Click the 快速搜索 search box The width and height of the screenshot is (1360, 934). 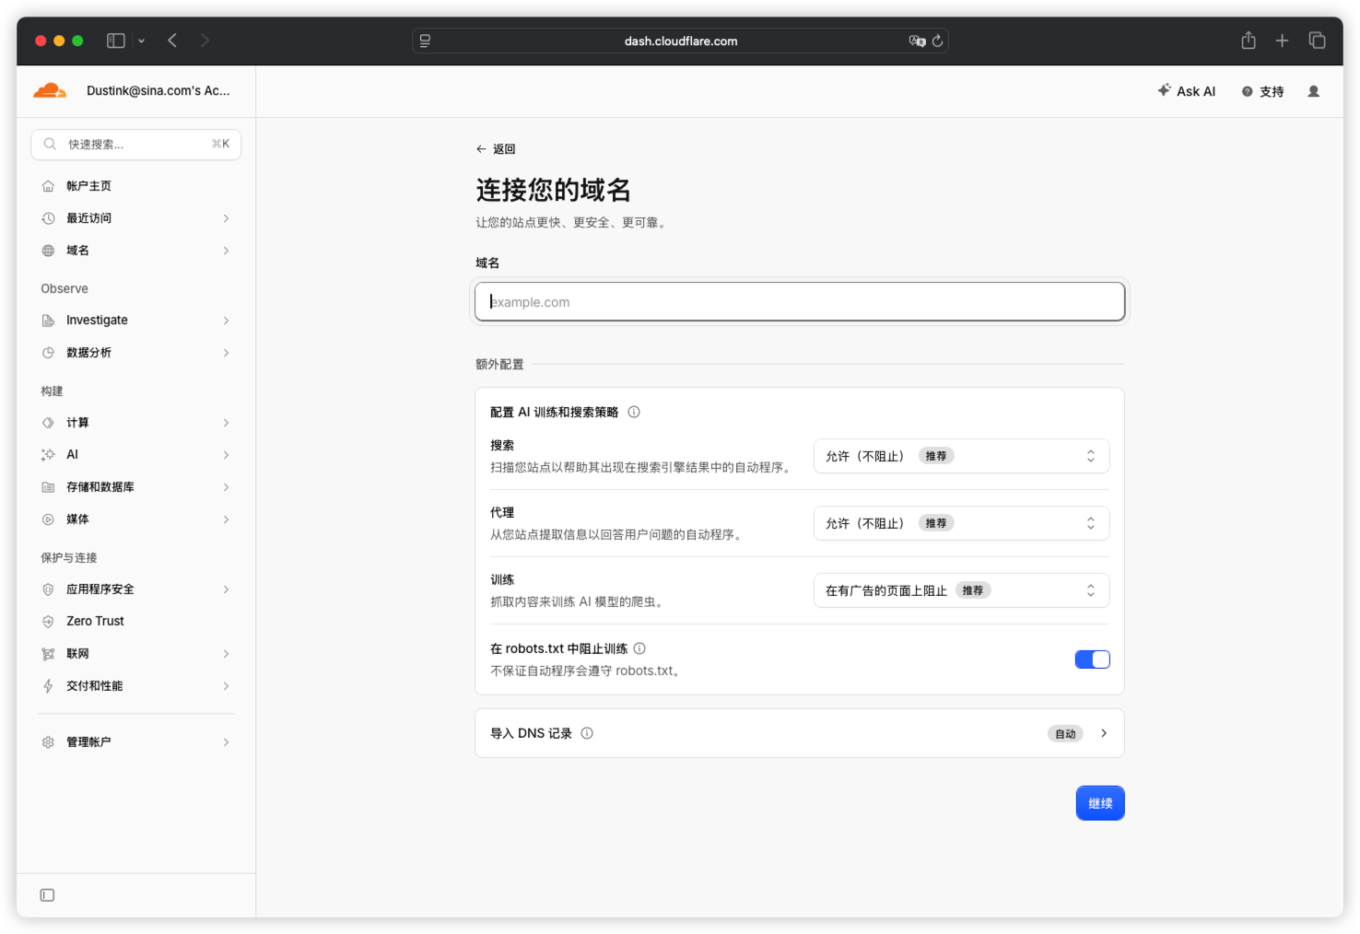coord(136,145)
